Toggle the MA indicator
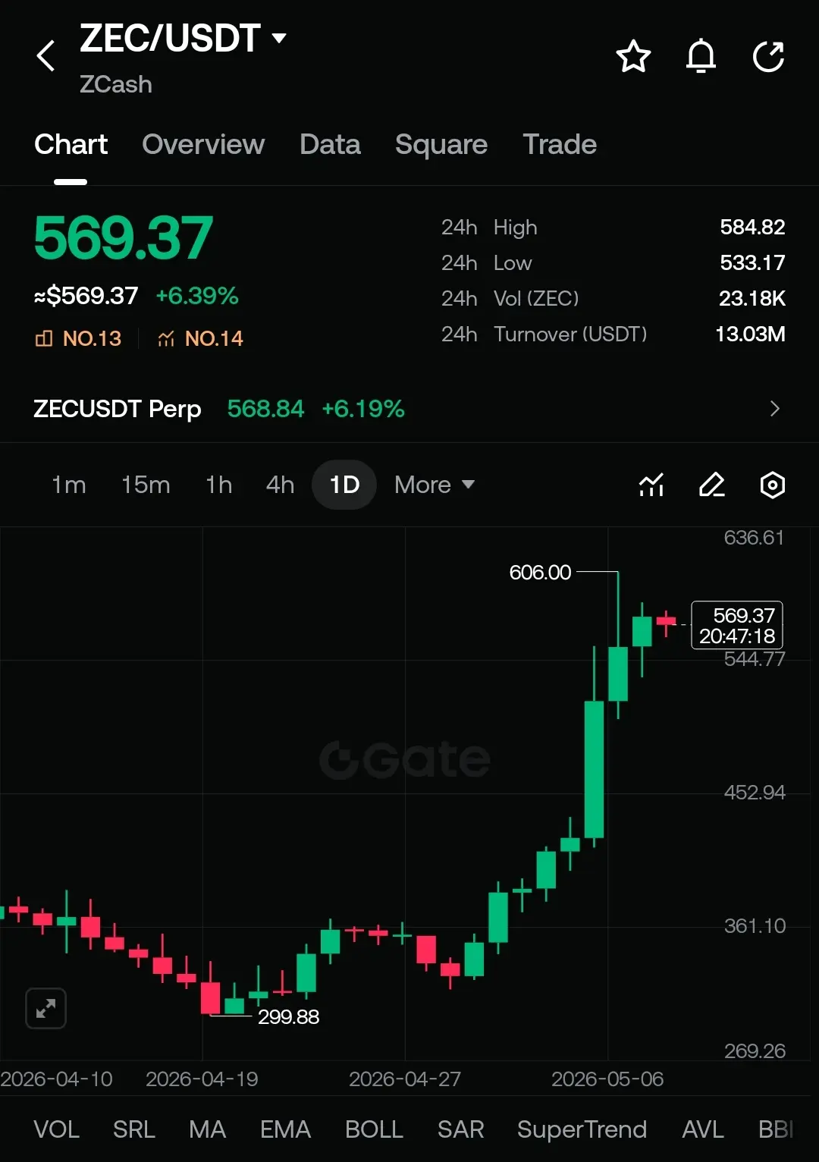 coord(207,1129)
